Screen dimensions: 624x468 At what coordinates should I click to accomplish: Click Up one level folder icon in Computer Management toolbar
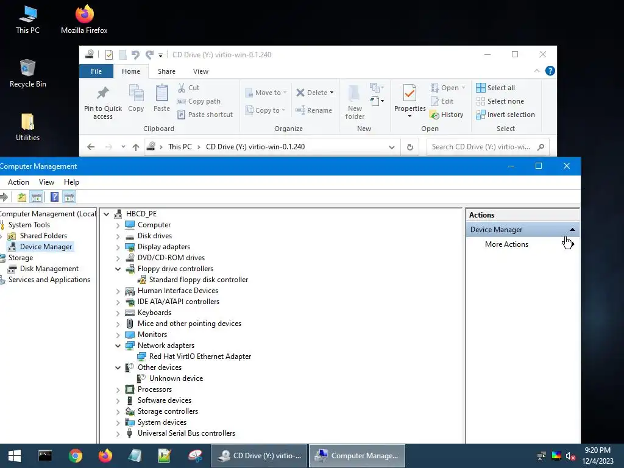(22, 197)
